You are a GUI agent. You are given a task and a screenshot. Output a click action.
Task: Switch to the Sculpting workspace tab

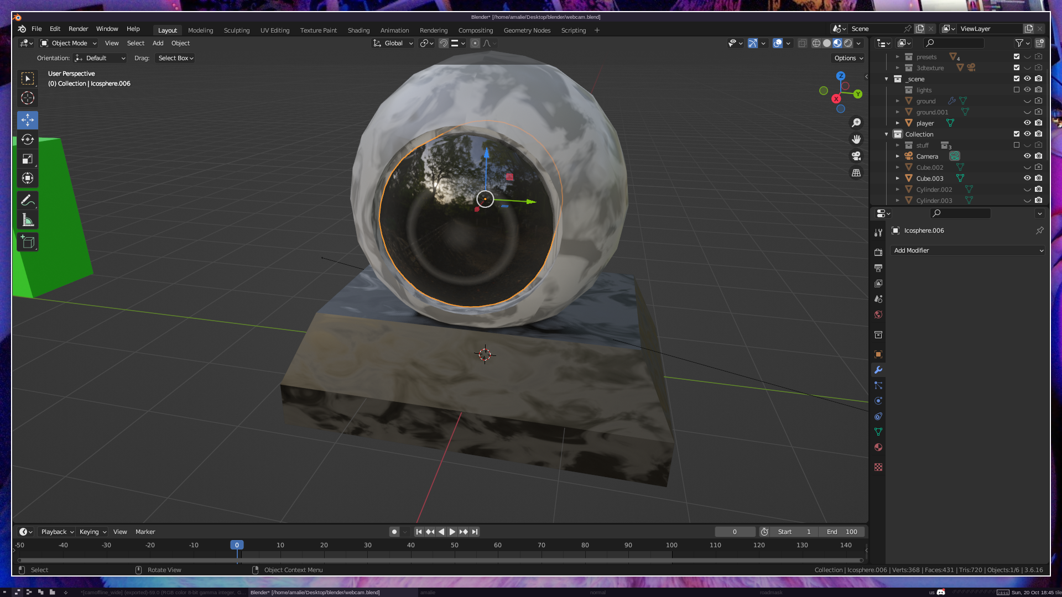pos(236,30)
